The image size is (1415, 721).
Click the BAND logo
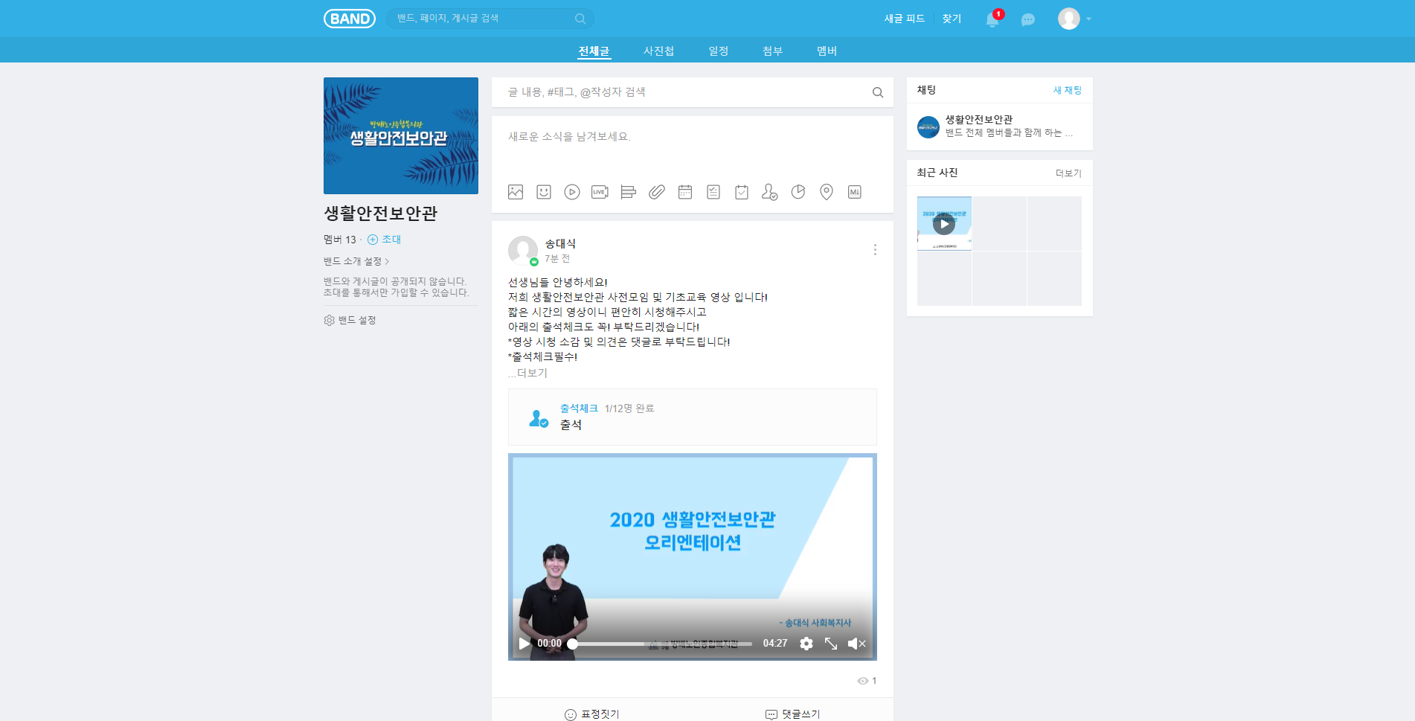tap(349, 19)
